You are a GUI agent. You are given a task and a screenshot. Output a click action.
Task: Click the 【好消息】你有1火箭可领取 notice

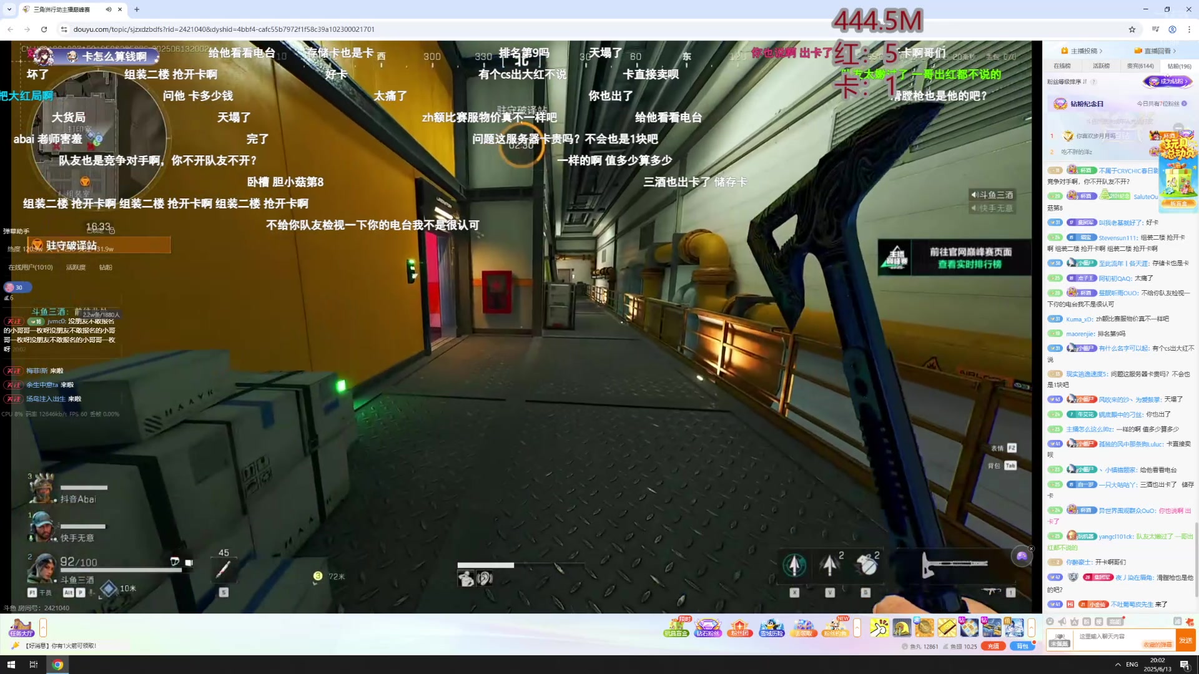60,646
